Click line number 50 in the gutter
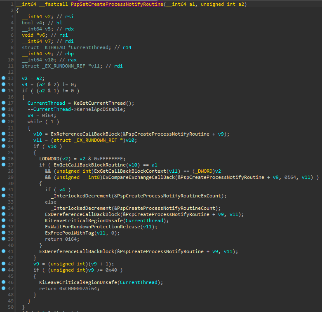This screenshot has width=322, height=312. click(11, 307)
